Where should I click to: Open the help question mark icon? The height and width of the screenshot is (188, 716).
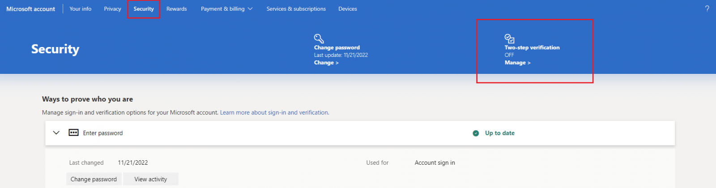(707, 9)
